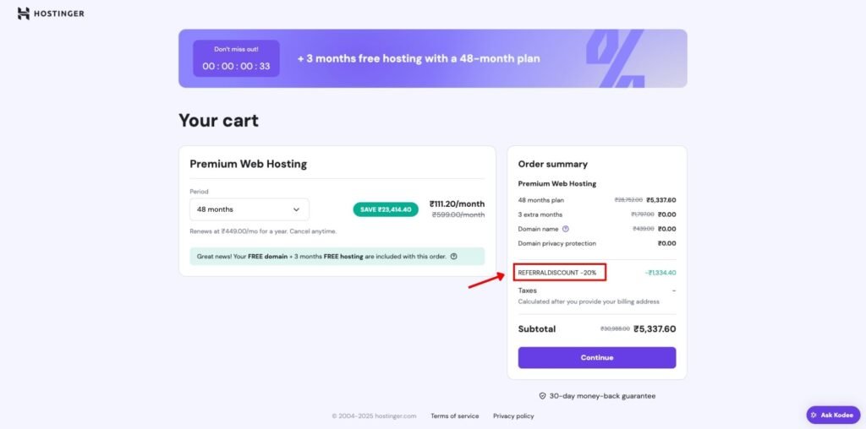Click the green FREE domain notice bar
Screen dimensions: 866x429
click(x=337, y=257)
